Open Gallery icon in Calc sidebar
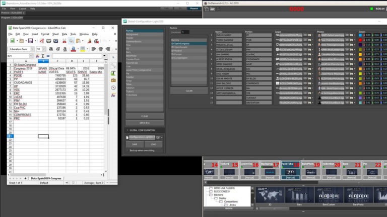Image resolution: width=387 pixels, height=217 pixels. tap(113, 80)
